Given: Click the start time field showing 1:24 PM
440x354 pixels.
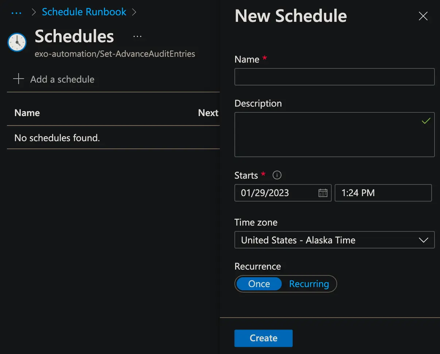Looking at the screenshot, I should pyautogui.click(x=383, y=193).
